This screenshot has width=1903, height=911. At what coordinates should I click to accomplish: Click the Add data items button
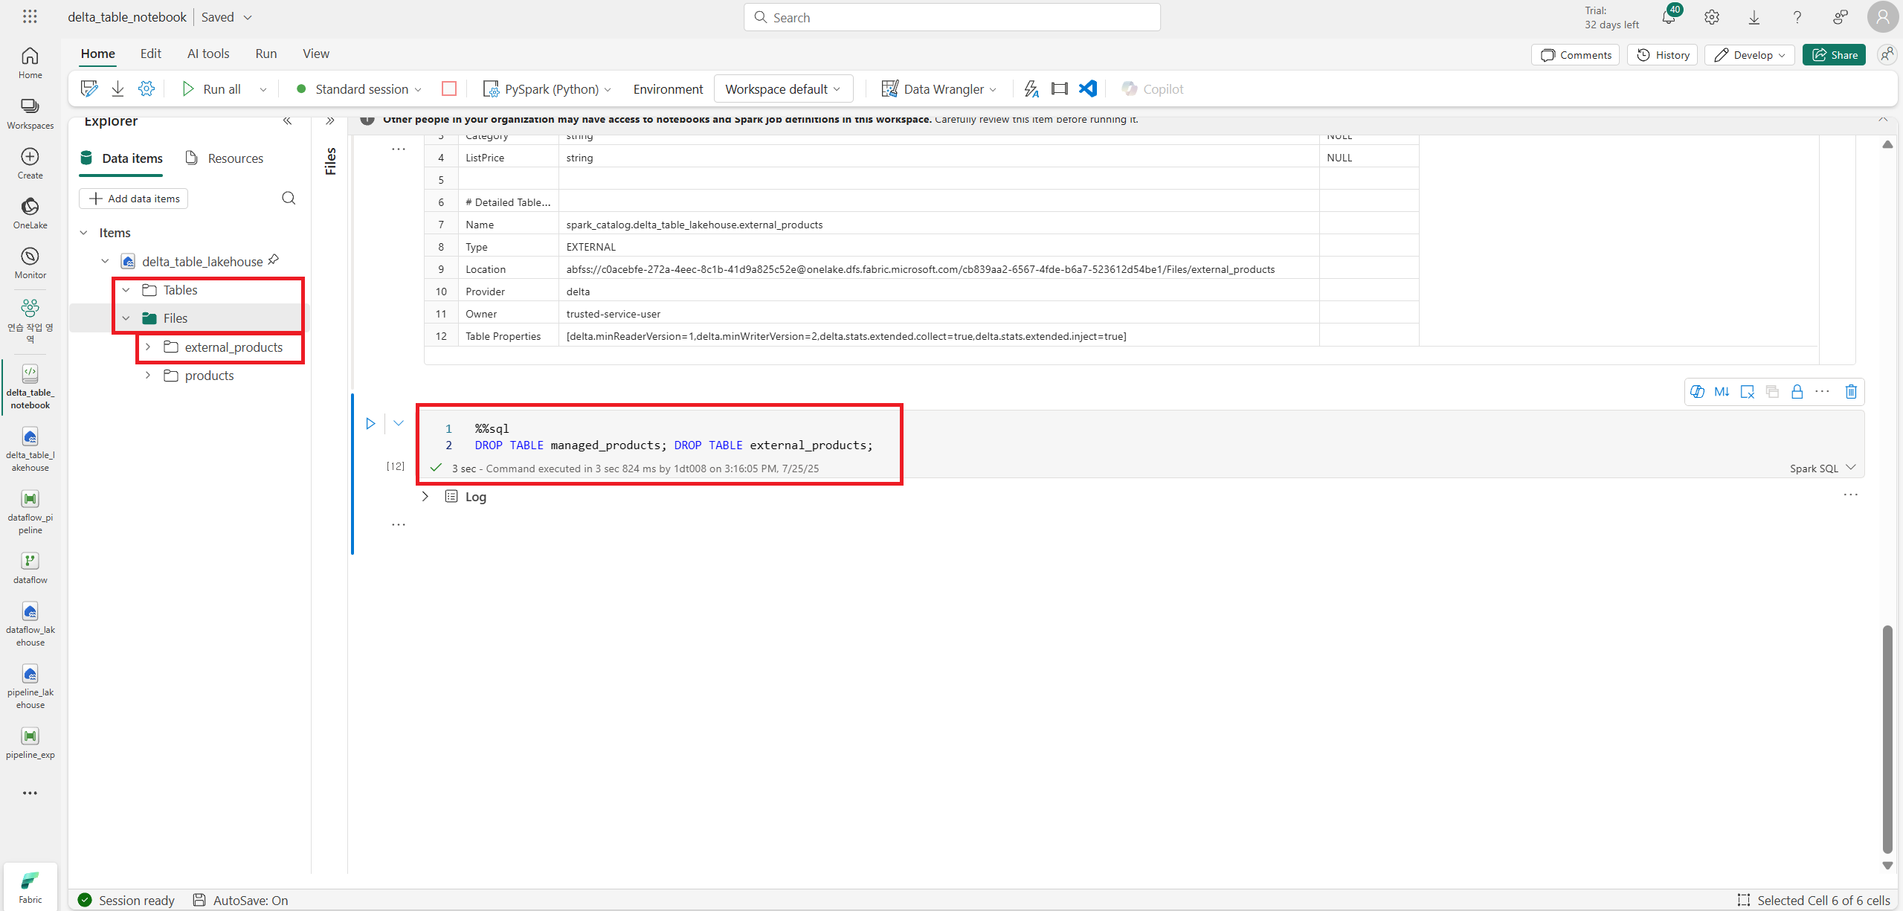pos(134,199)
